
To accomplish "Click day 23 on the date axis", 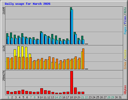I will pos(90,97).
